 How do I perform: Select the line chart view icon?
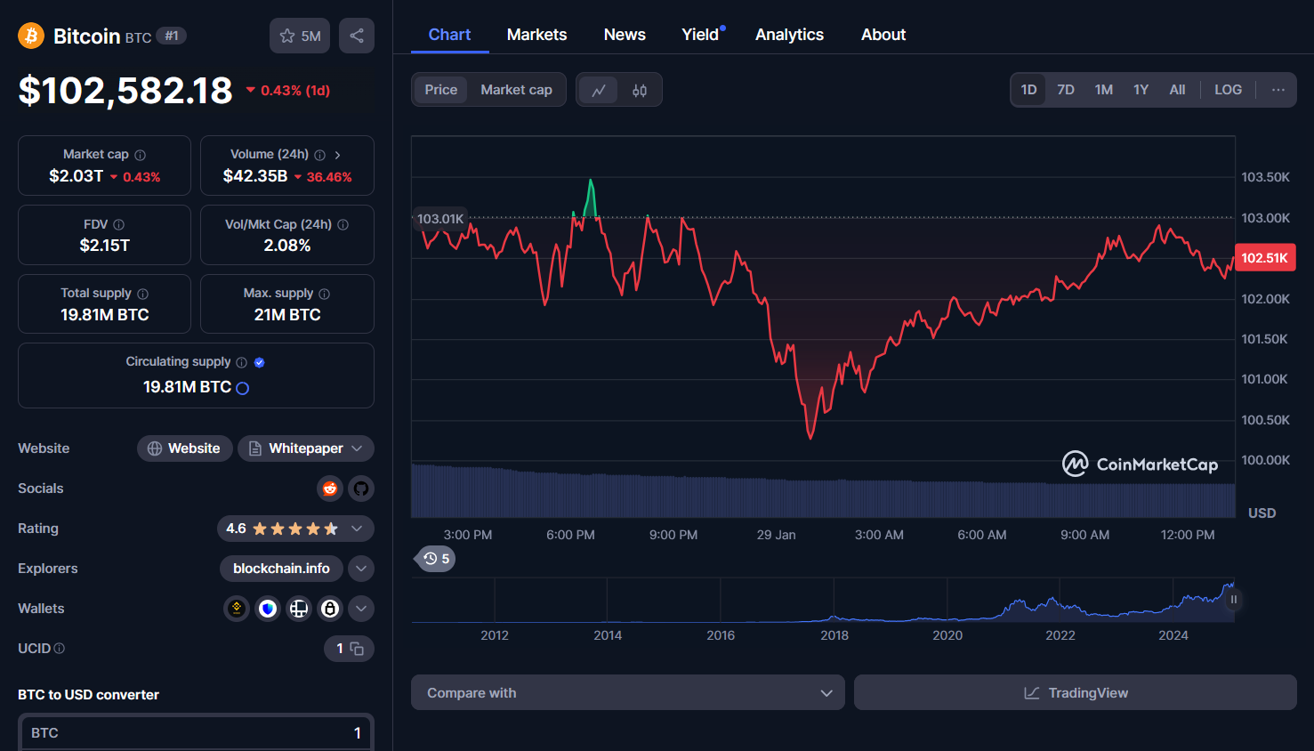pos(599,90)
